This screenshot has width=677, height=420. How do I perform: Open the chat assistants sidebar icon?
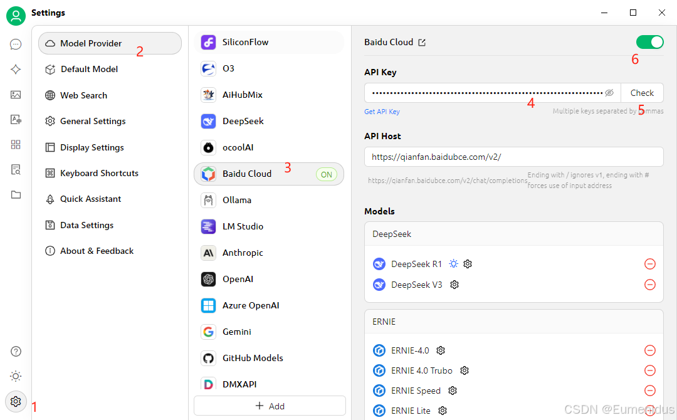[16, 44]
